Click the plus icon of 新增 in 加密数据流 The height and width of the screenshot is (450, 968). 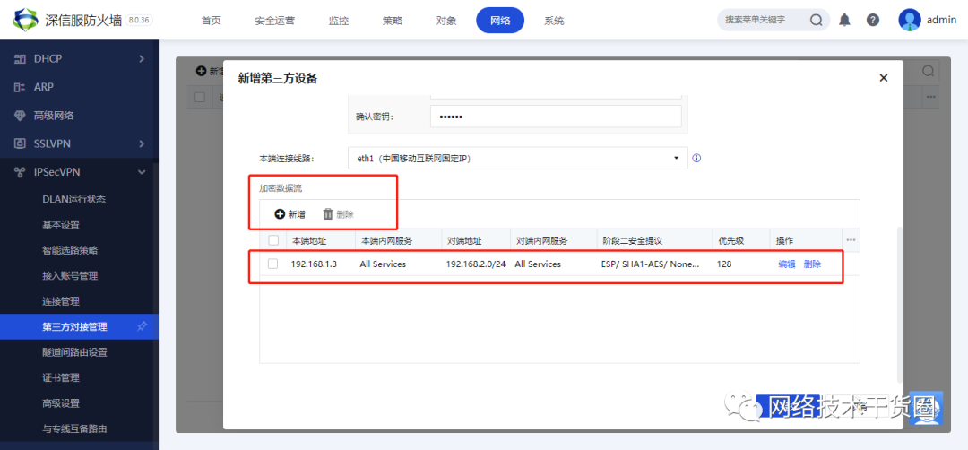(280, 214)
